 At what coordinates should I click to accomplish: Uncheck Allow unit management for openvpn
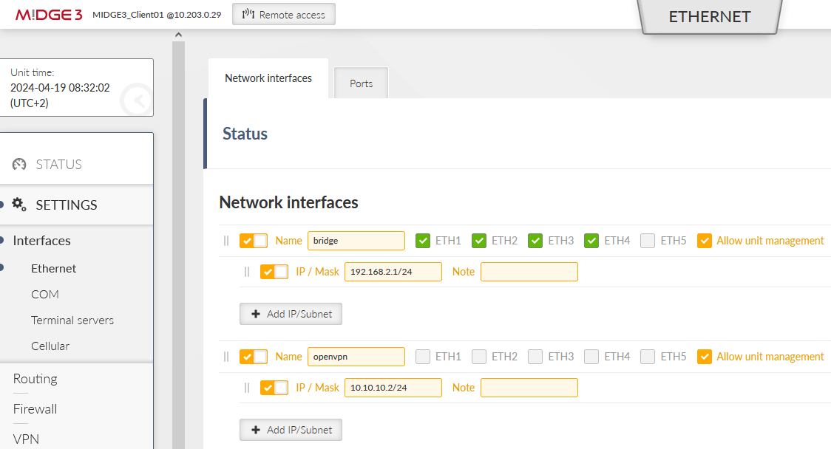(x=705, y=357)
